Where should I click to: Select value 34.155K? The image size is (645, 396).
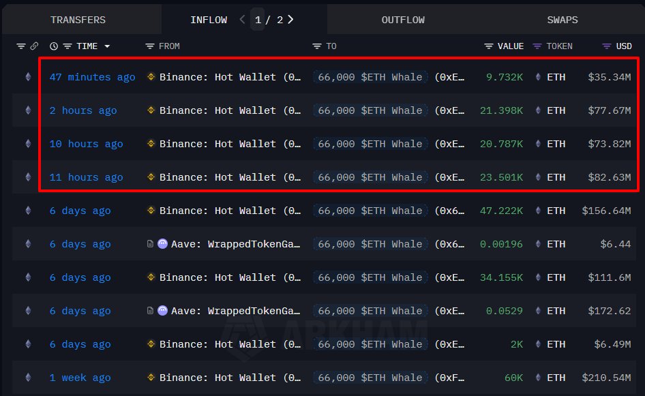point(501,277)
